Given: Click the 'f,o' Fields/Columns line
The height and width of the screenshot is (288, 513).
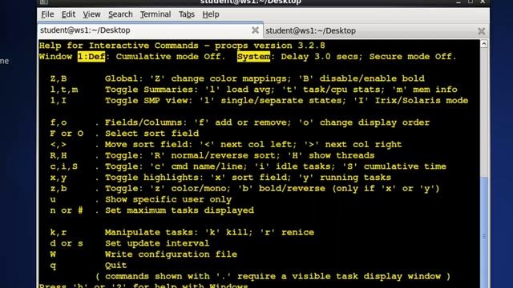Looking at the screenshot, I should point(240,122).
